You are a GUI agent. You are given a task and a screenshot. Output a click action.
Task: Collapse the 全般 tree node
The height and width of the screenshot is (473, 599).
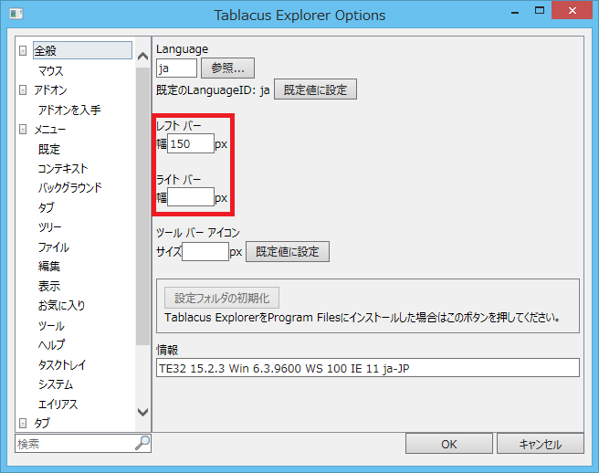pos(23,50)
